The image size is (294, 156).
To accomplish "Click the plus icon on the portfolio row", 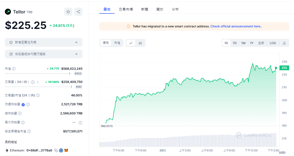I will pos(76,54).
